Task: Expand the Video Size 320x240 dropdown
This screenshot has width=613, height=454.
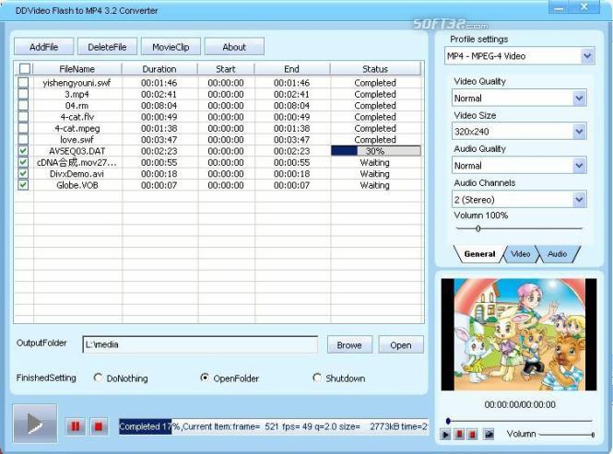Action: tap(580, 132)
